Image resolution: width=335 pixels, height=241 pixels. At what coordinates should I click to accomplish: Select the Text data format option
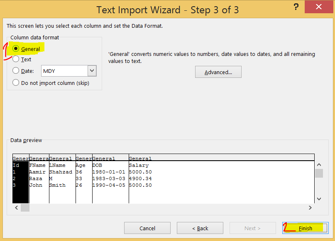[16, 59]
